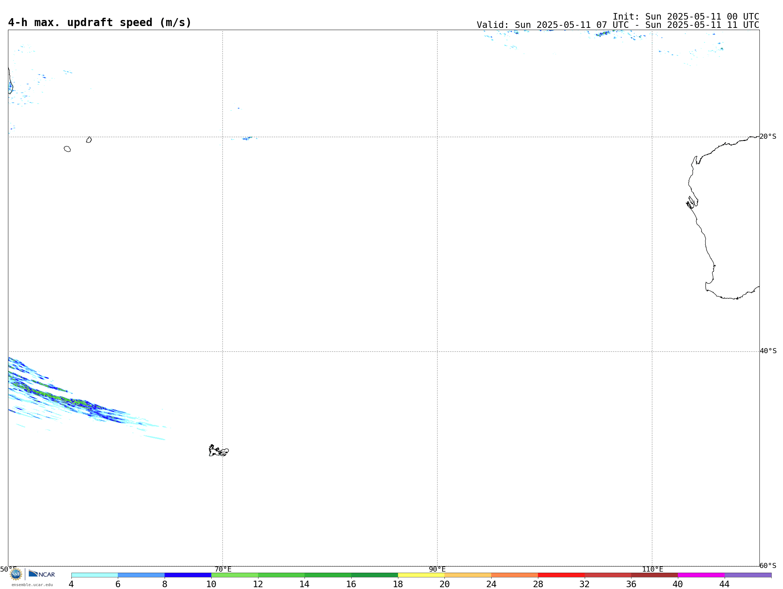The height and width of the screenshot is (589, 783).
Task: Click the colorbar tick label '10'
Action: pyautogui.click(x=211, y=584)
